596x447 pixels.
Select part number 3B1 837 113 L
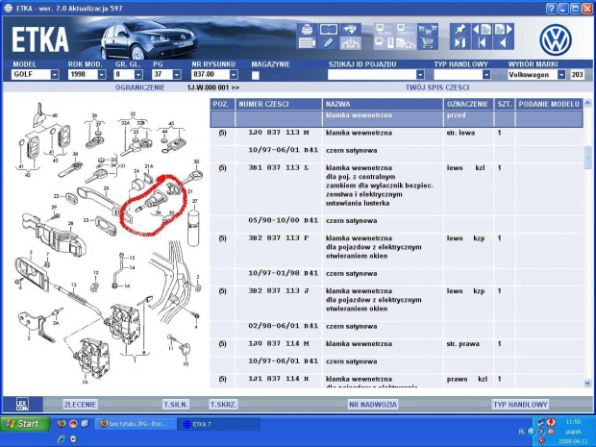coord(279,167)
